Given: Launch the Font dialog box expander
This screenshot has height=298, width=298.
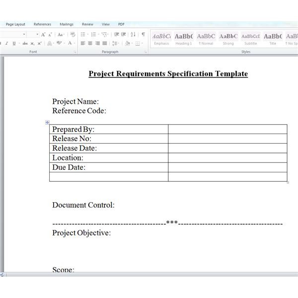Looking at the screenshot, I should (75, 52).
